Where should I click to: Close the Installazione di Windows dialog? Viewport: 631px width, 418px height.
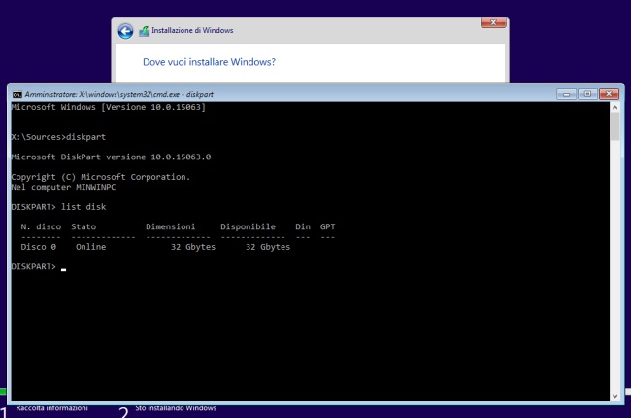pos(493,23)
